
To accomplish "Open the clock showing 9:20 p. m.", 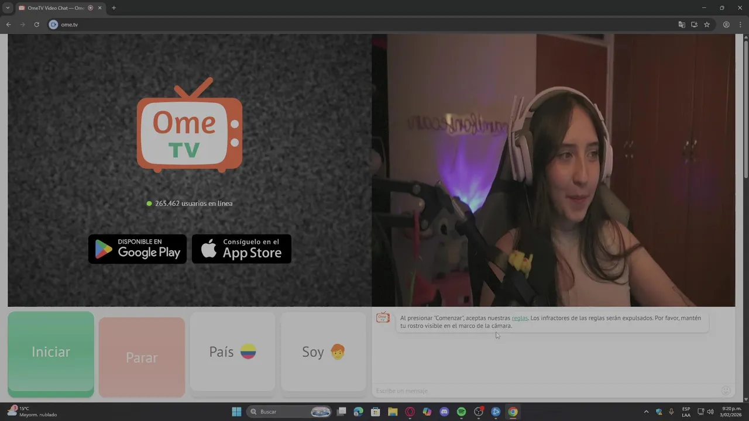I will click(x=731, y=412).
